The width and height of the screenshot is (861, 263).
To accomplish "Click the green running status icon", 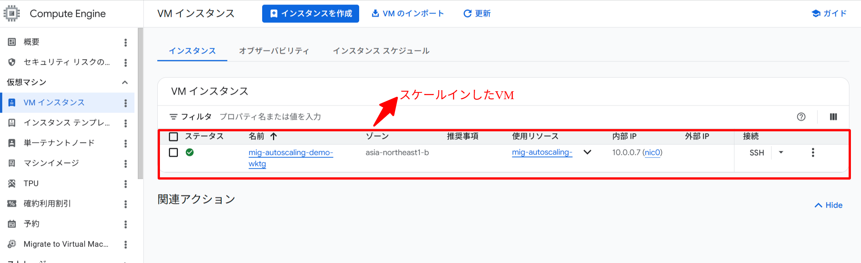I will pos(190,152).
